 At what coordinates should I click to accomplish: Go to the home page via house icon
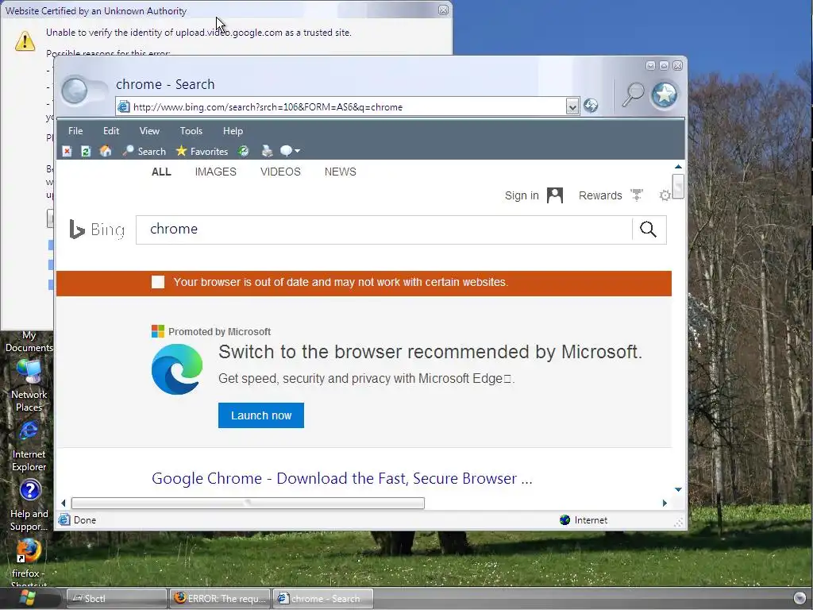pyautogui.click(x=106, y=151)
